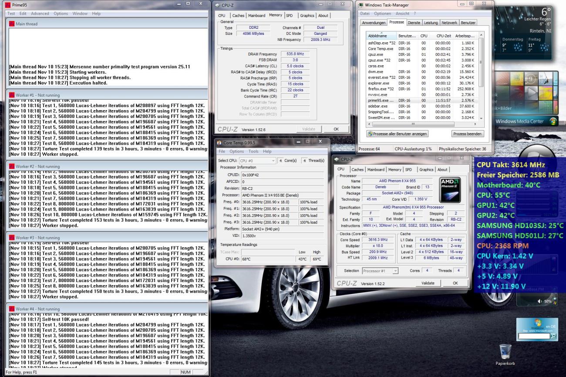Click the Task-Manager horizontal scrollbar right arrow
The width and height of the screenshot is (566, 377).
(x=475, y=124)
